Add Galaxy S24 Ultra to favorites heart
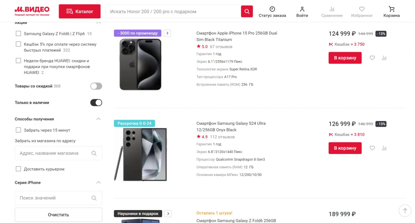 coord(372,148)
